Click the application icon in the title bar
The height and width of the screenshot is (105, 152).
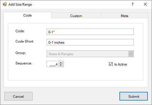coord(5,4)
